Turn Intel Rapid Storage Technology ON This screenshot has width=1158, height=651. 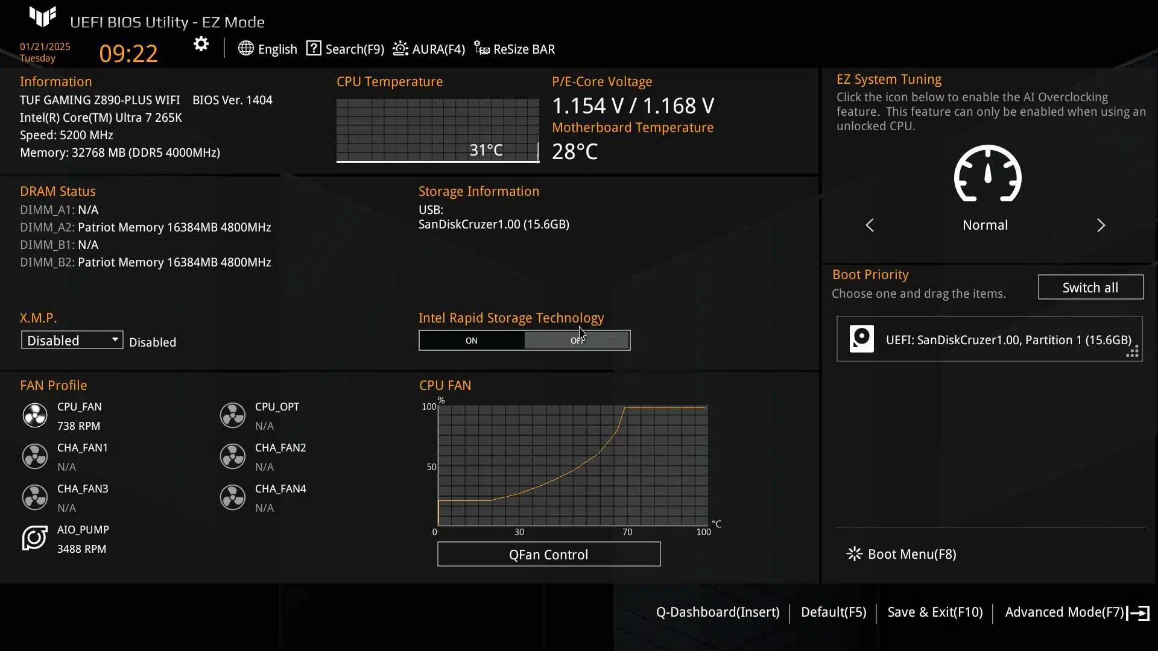(x=472, y=341)
